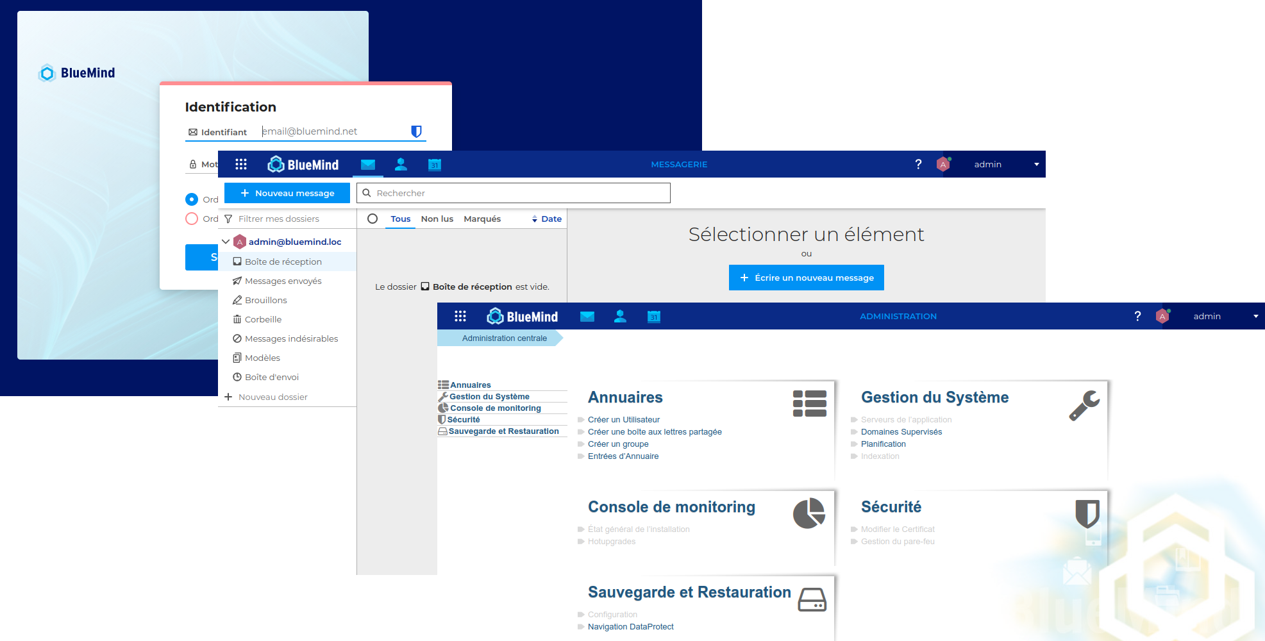Switch to the Non lus tab

pyautogui.click(x=437, y=219)
